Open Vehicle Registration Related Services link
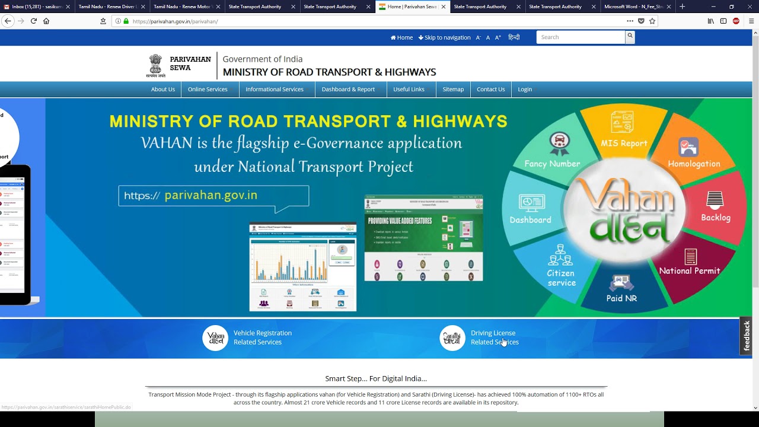Image resolution: width=759 pixels, height=427 pixels. pyautogui.click(x=263, y=337)
